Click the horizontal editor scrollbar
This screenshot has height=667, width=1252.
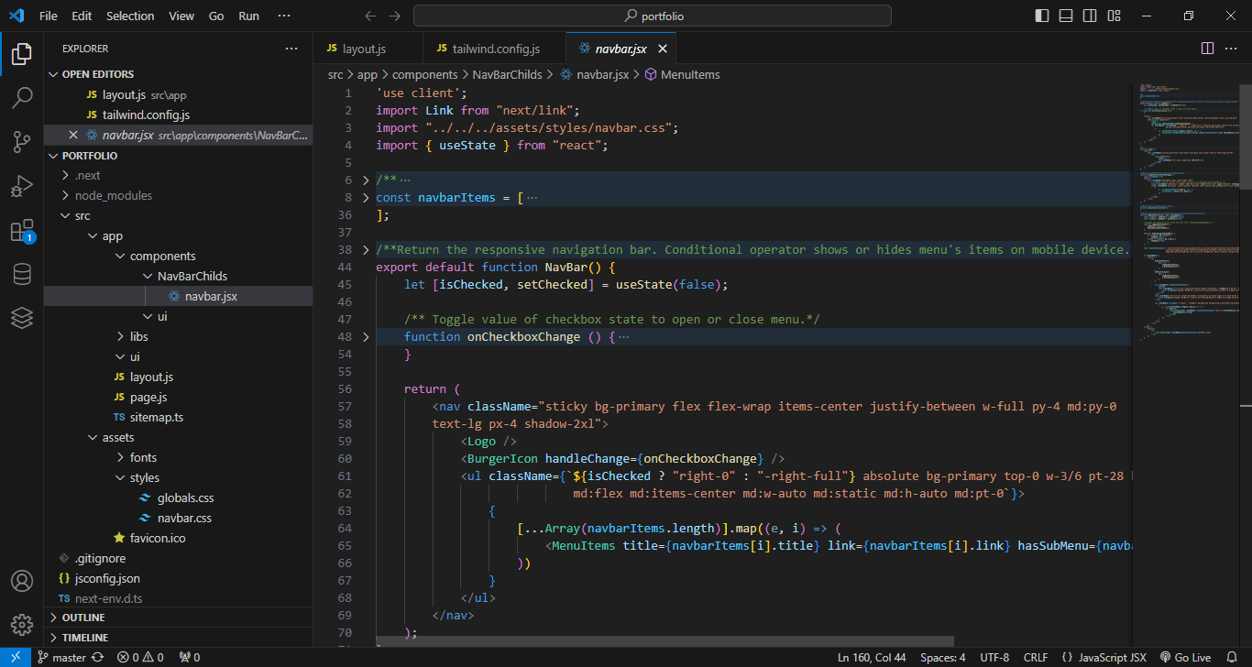(664, 641)
